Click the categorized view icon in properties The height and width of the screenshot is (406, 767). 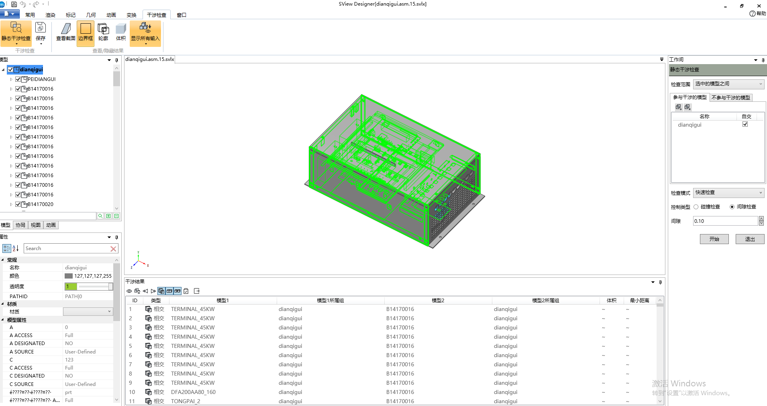click(7, 248)
